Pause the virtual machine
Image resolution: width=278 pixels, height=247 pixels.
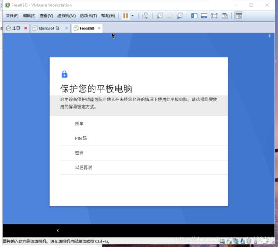click(x=125, y=16)
